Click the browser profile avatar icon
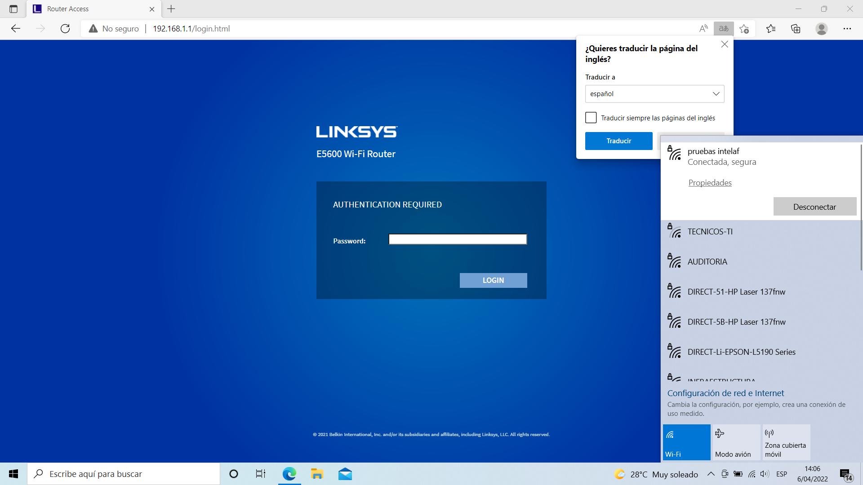This screenshot has width=863, height=485. pos(821,29)
